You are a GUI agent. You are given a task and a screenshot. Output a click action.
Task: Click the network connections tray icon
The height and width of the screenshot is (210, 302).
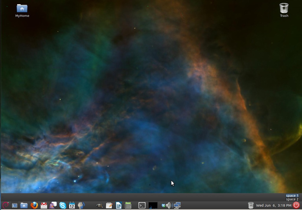[177, 206]
